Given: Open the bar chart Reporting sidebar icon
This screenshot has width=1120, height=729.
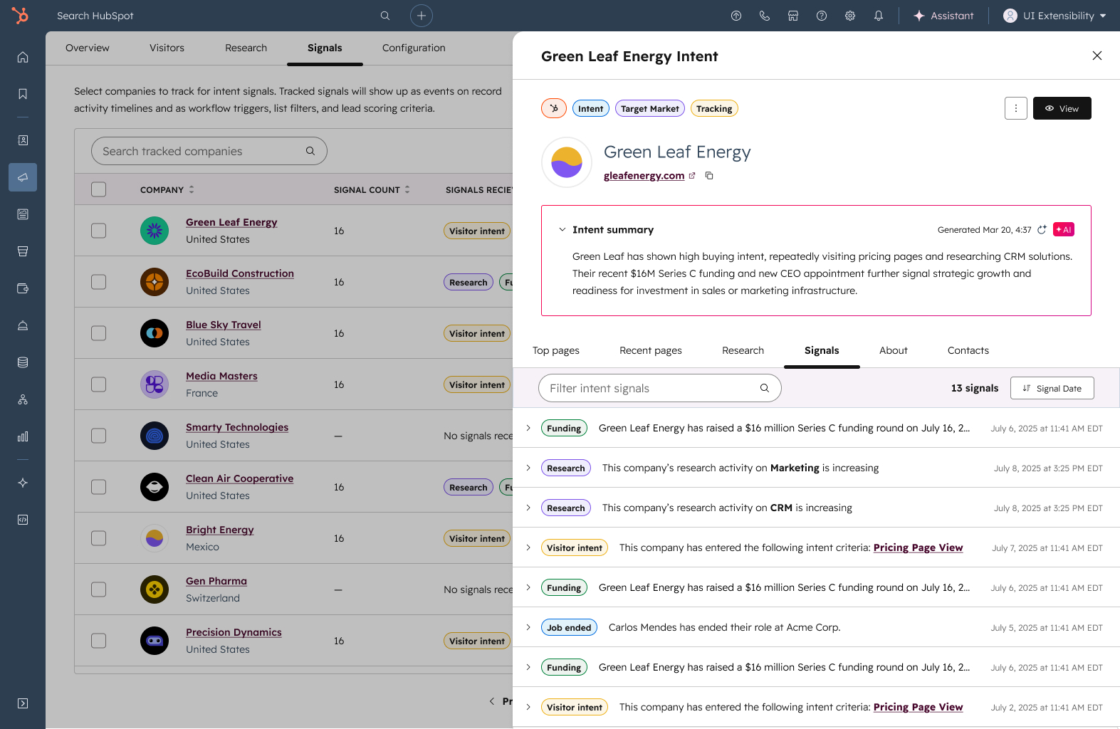Looking at the screenshot, I should pos(23,436).
